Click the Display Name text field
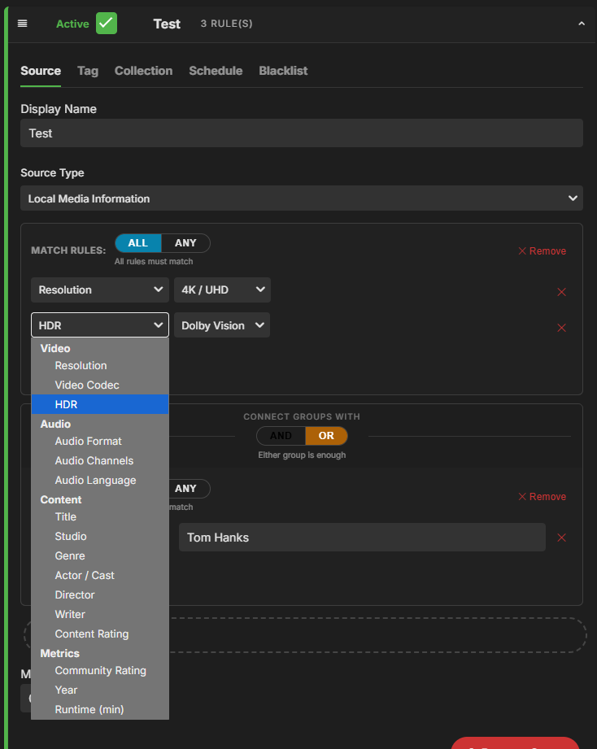597x749 pixels. pos(301,133)
